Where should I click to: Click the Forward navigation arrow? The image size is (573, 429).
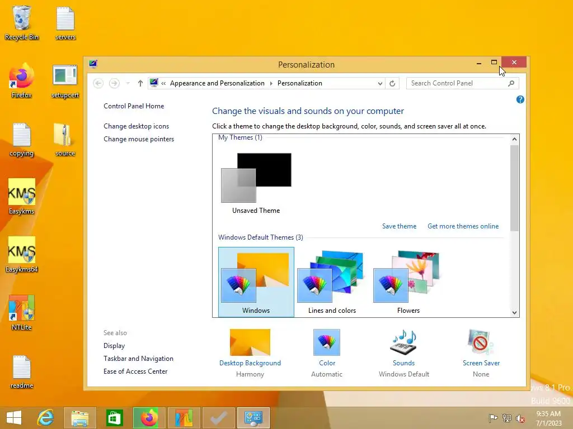[114, 83]
